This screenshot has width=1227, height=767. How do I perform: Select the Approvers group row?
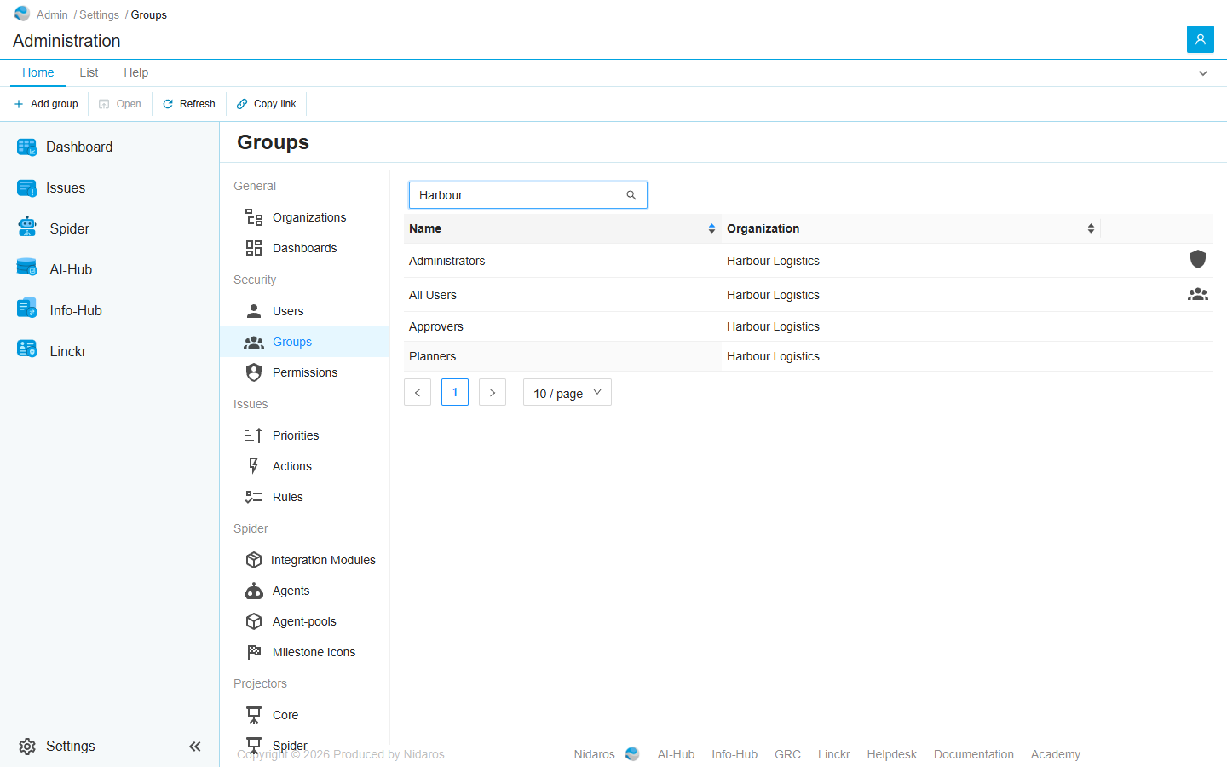(809, 326)
